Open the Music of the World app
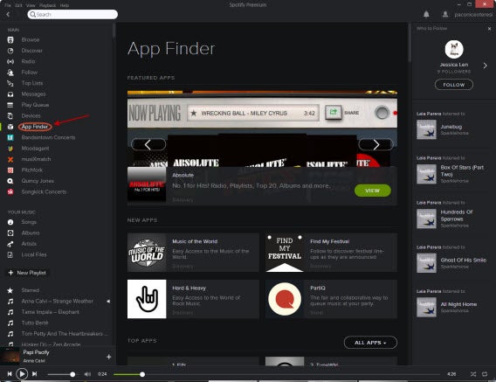 coord(193,253)
